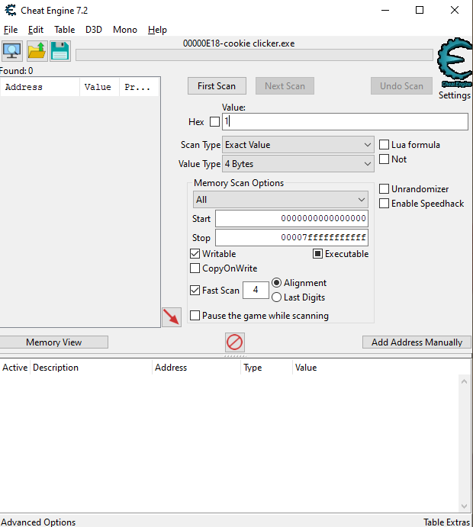Click the scan progress bar
Screen dimensions: 473x527
[254, 55]
